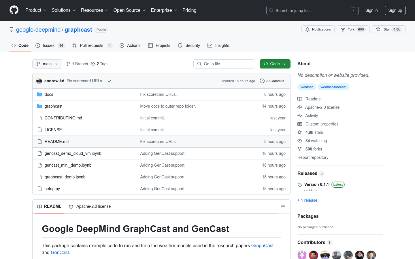
Task: Open the Security tab
Action: point(189,45)
